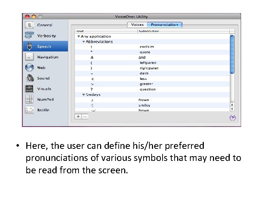Click the Sound speaker icon
This screenshot has width=263, height=197.
pyautogui.click(x=30, y=78)
